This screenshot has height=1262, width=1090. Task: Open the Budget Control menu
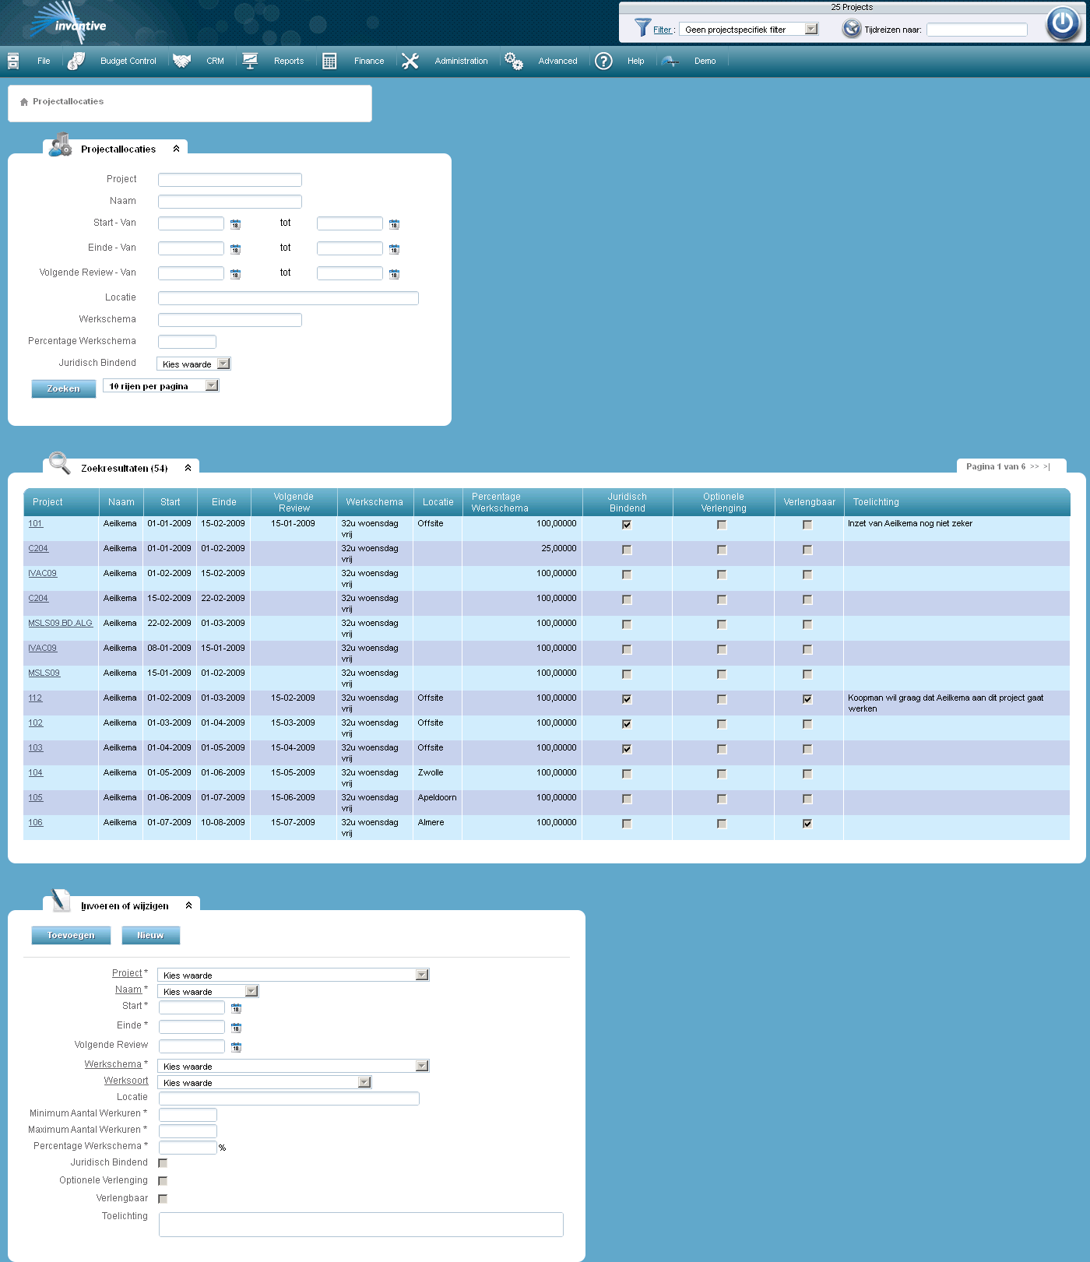pos(128,61)
